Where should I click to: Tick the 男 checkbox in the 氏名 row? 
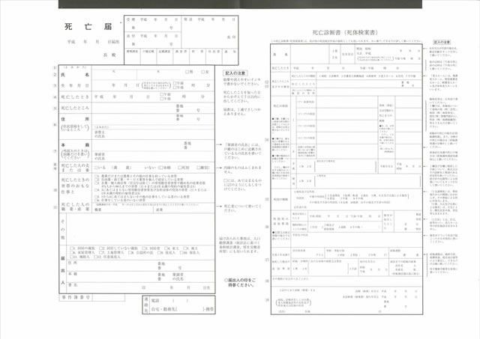click(x=187, y=72)
